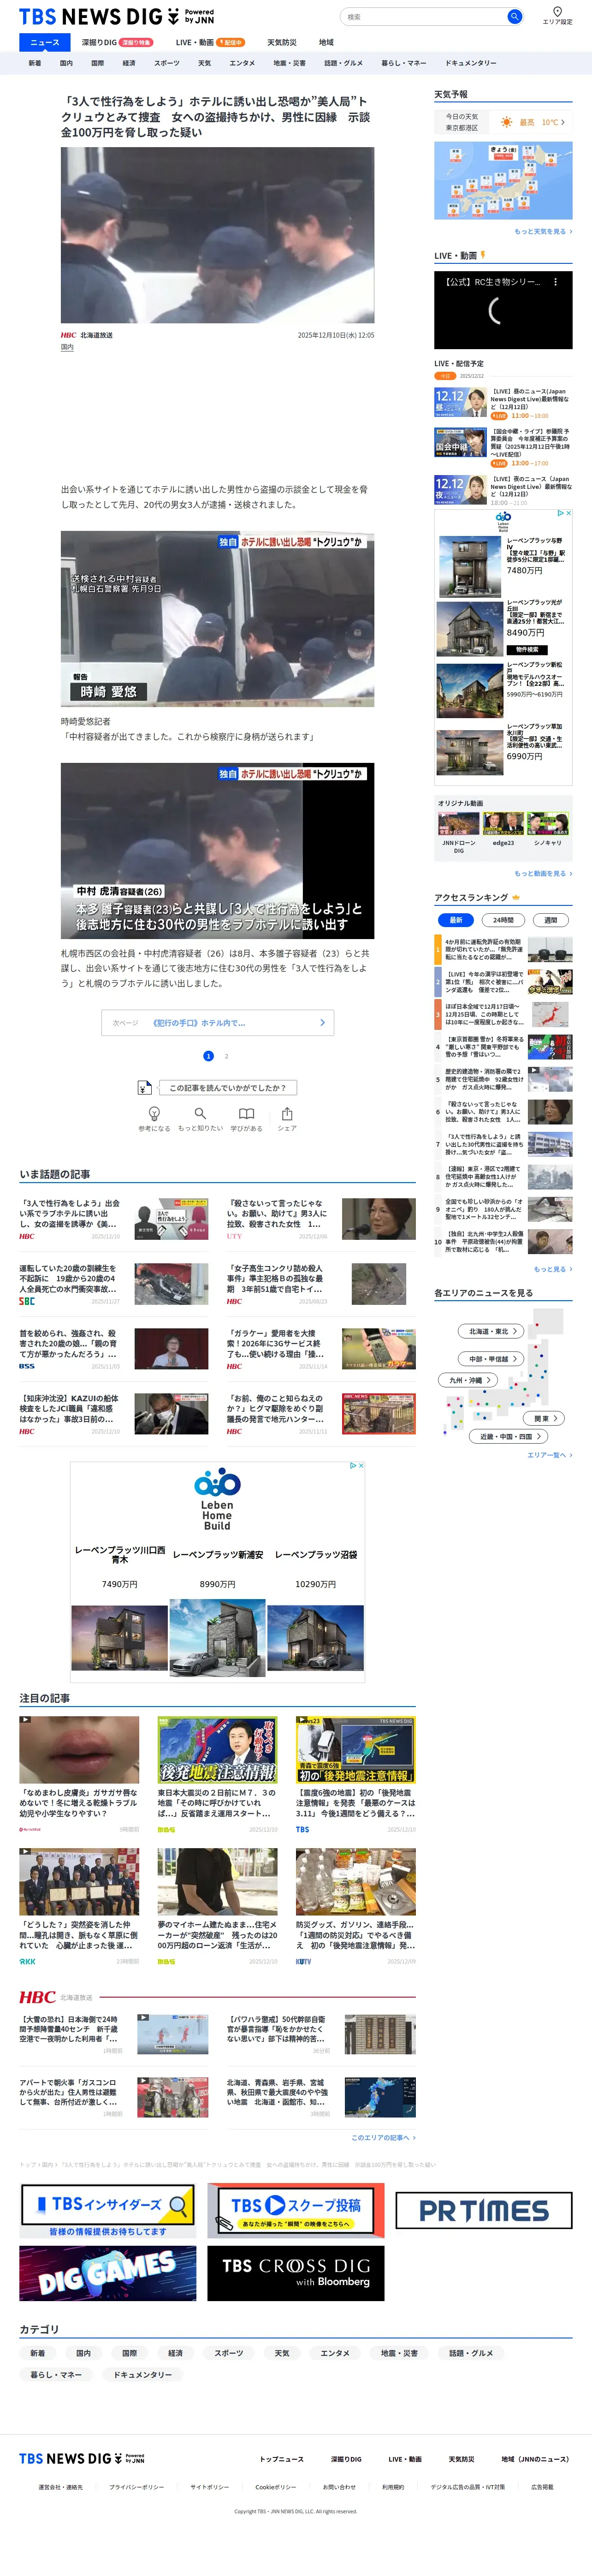Click エリア一覧へ link
This screenshot has height=2576, width=592.
click(549, 1455)
